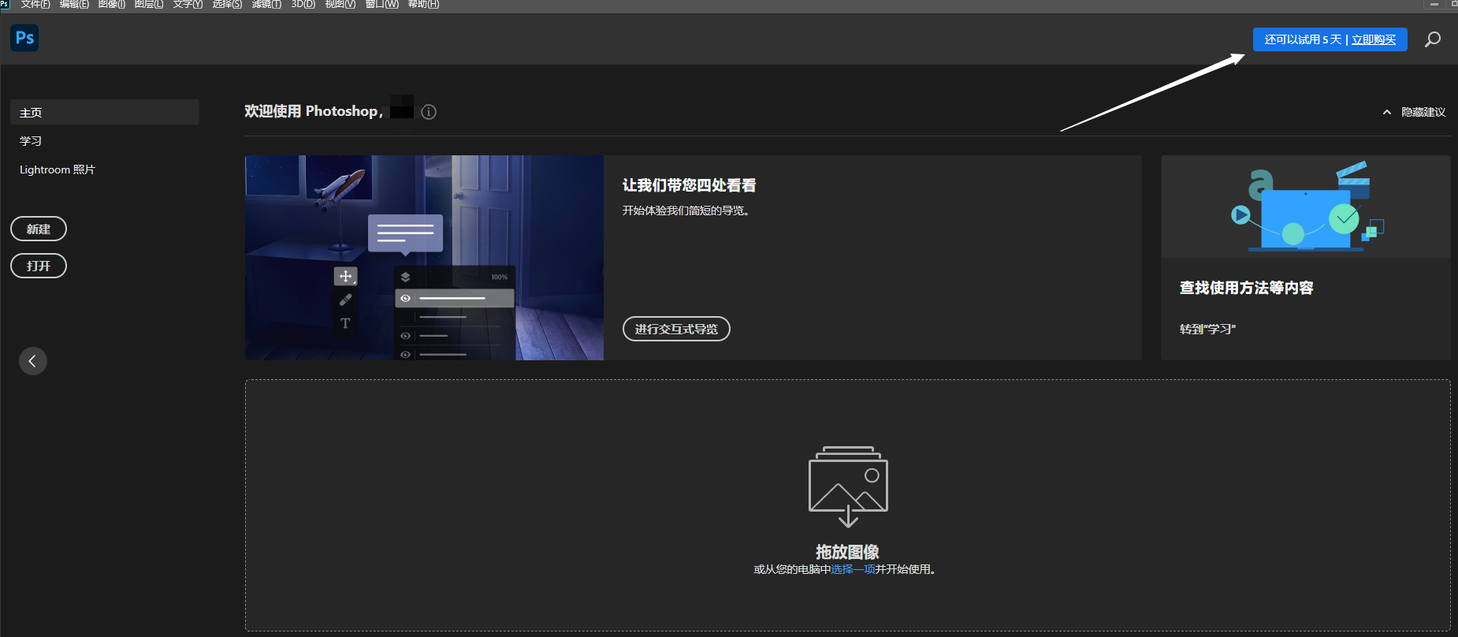Click 查找使用方法等内容 heading
The height and width of the screenshot is (637, 1458).
(1246, 288)
